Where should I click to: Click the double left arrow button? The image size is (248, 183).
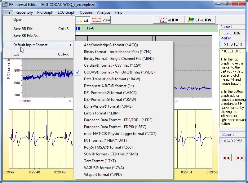click(227, 158)
